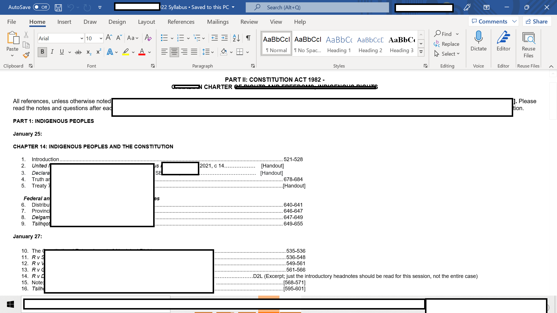Click the Format Painter brush icon
The width and height of the screenshot is (557, 313).
coord(26,55)
